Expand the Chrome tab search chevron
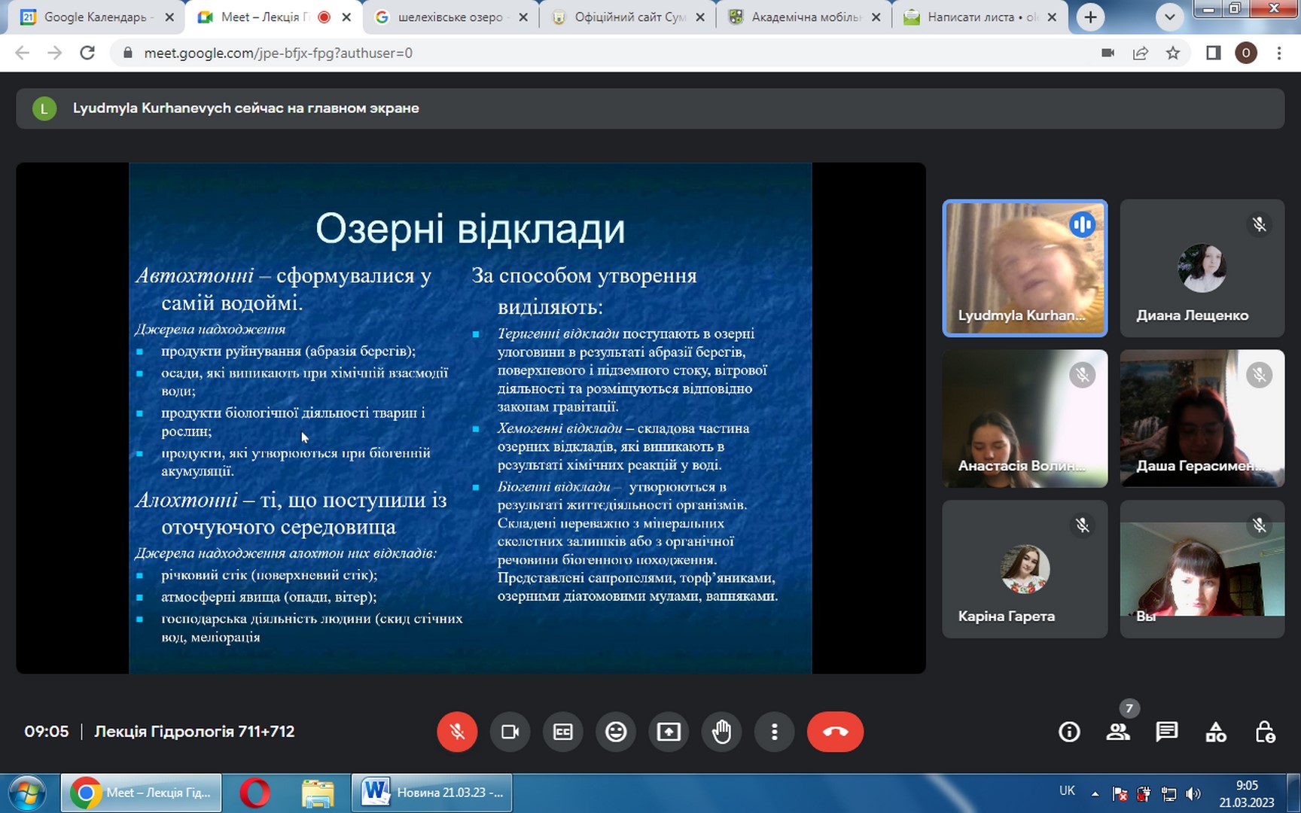Viewport: 1301px width, 813px height. [x=1169, y=17]
